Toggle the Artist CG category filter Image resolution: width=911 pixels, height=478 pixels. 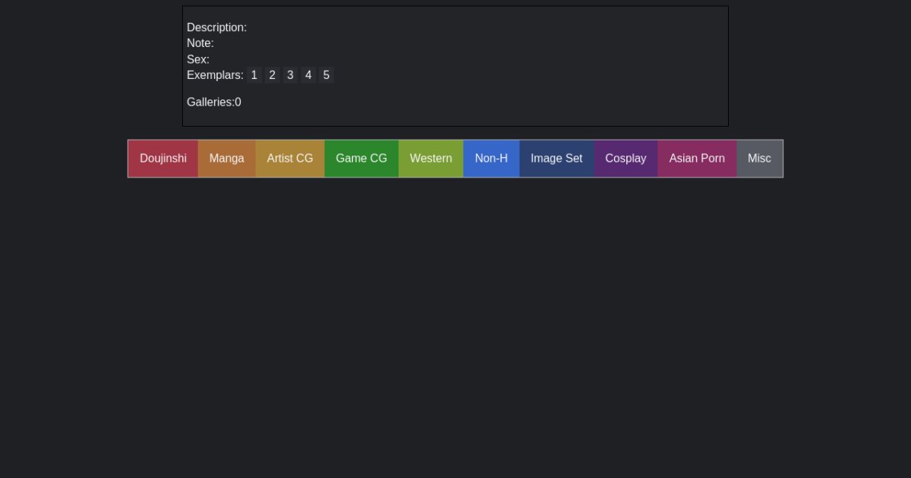click(290, 159)
